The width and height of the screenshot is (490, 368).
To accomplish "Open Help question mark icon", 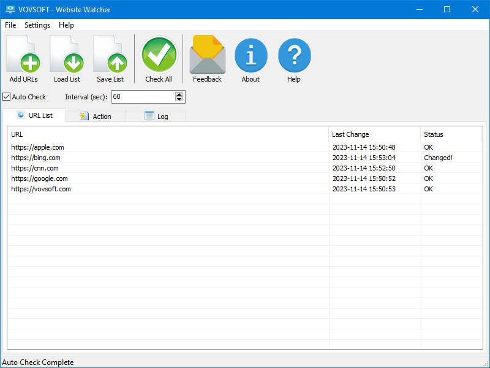I will pos(294,59).
